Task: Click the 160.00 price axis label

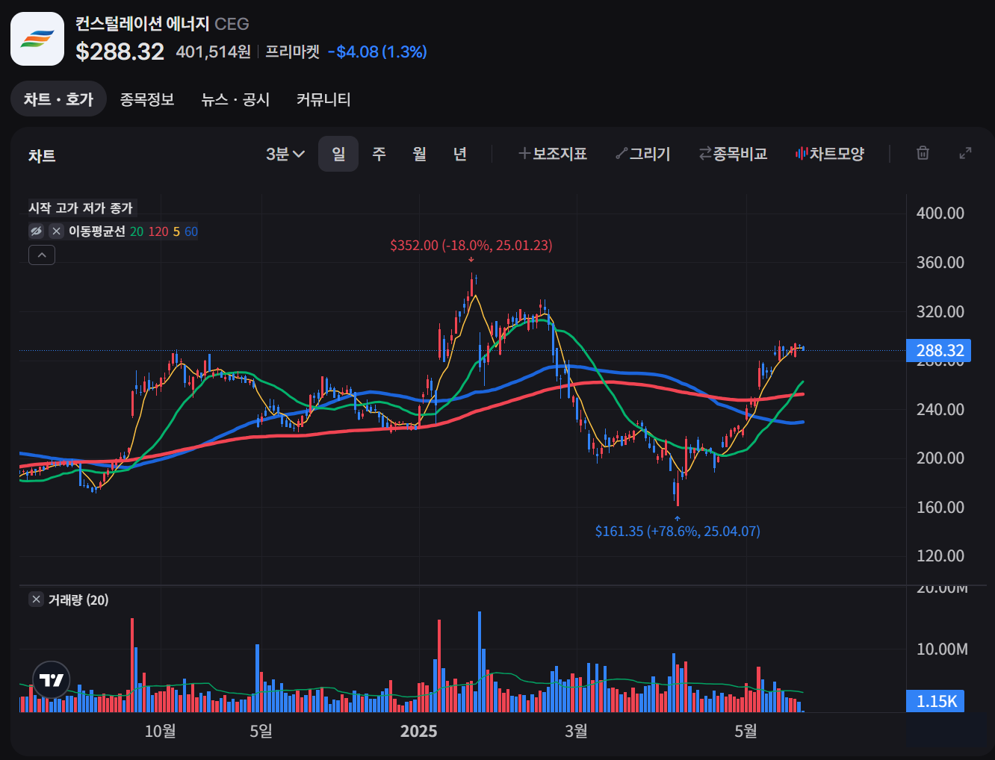Action: [940, 508]
